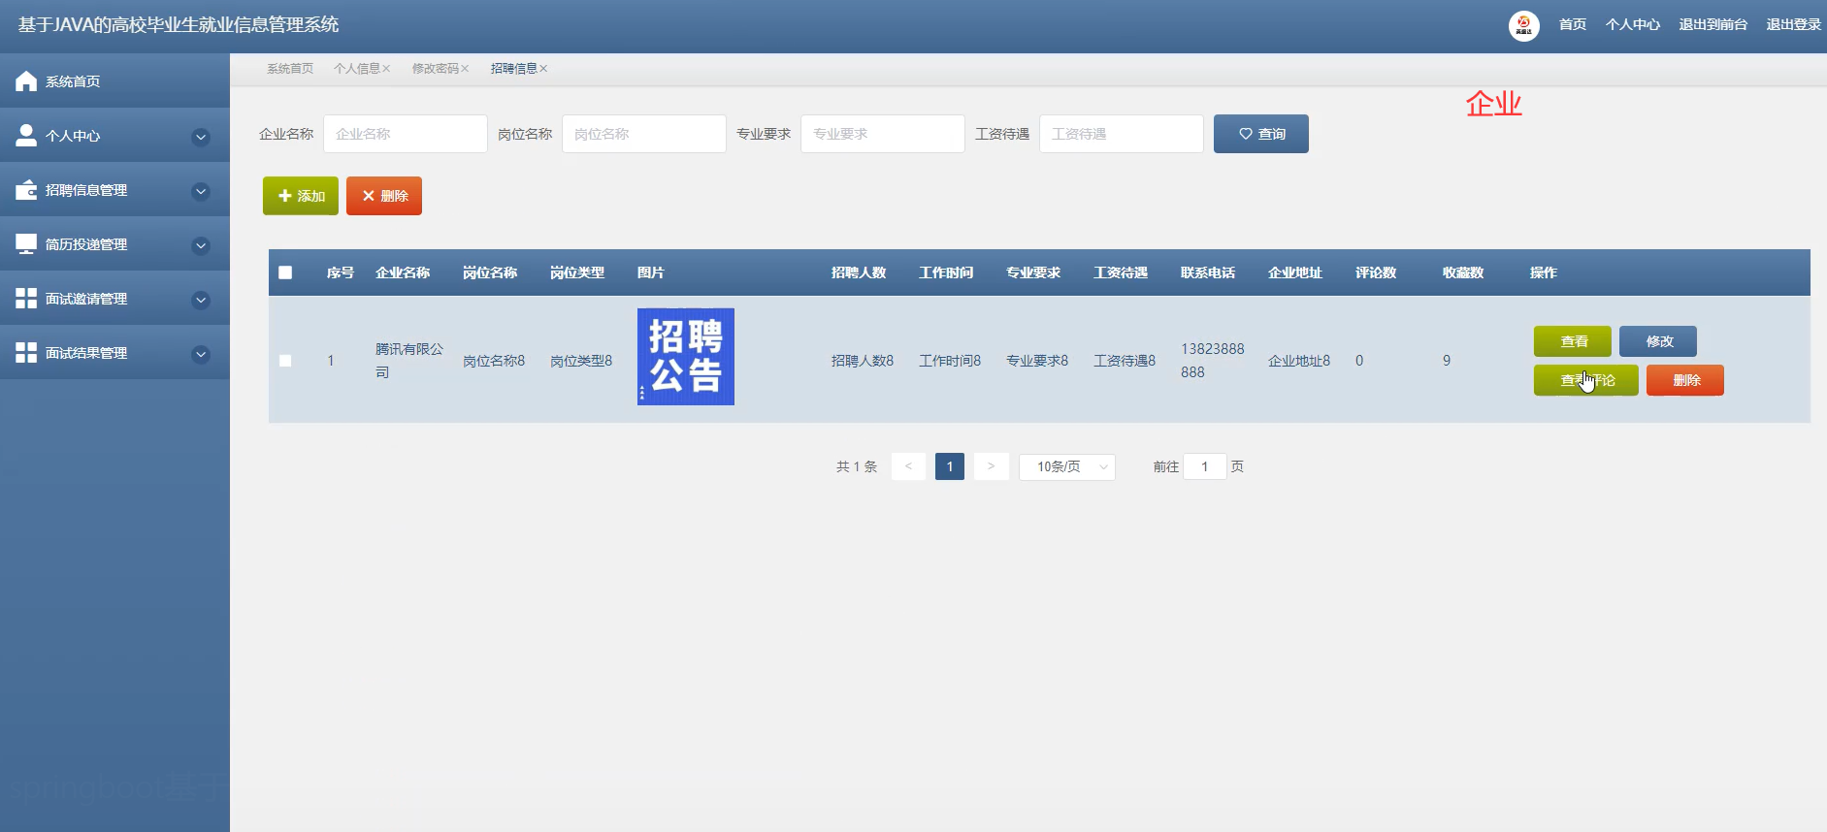This screenshot has height=832, width=1827.
Task: Focus the 岗位名称 search field
Action: pyautogui.click(x=644, y=134)
